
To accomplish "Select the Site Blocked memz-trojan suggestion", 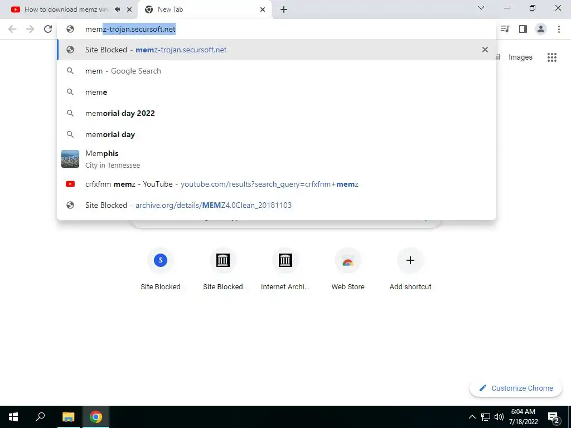I will (277, 50).
